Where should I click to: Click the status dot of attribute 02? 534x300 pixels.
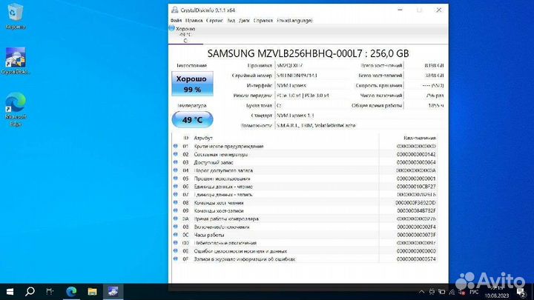pos(175,154)
